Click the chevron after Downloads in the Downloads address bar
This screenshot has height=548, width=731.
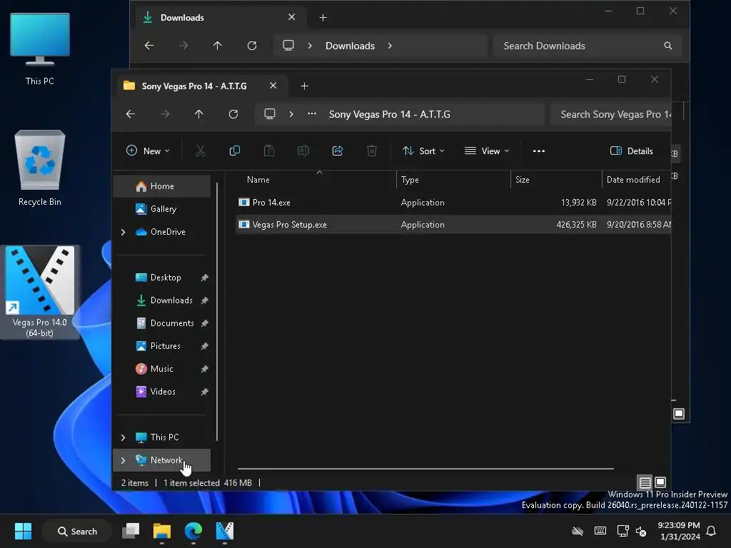(390, 46)
